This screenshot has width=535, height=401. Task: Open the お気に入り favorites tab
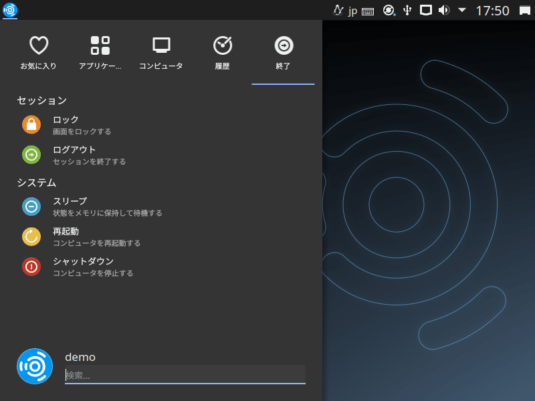tap(39, 53)
